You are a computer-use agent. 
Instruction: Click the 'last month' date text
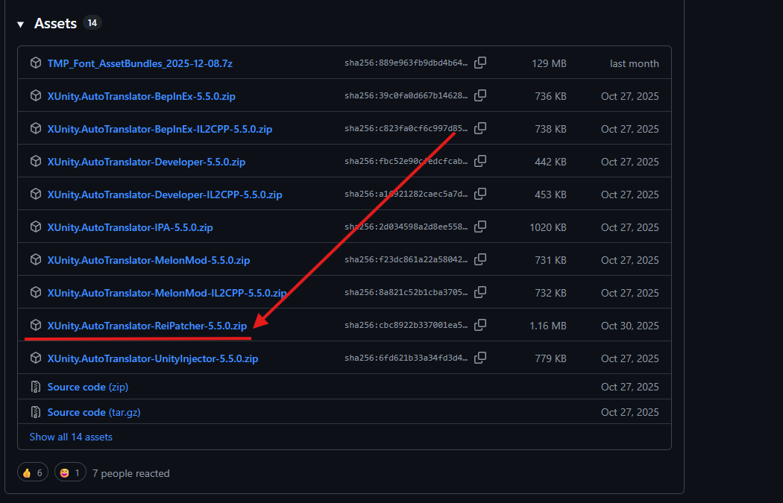point(634,63)
